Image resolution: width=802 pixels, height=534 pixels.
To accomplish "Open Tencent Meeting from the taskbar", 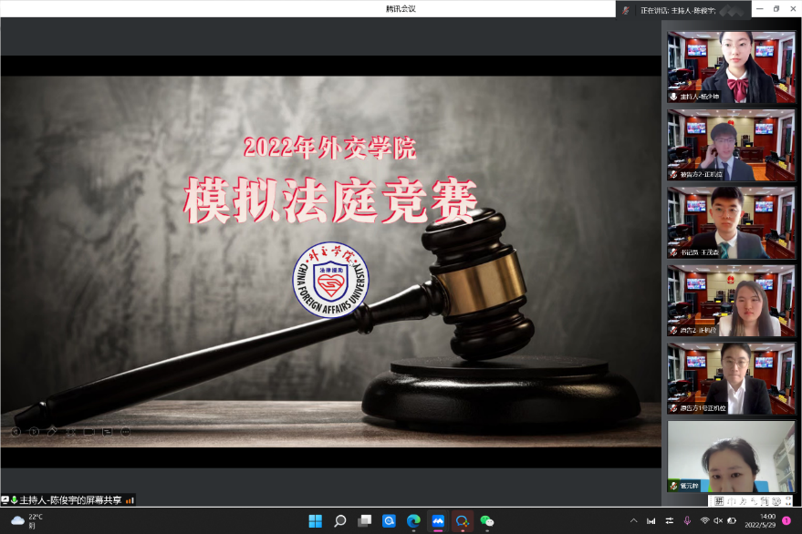I will coord(438,520).
